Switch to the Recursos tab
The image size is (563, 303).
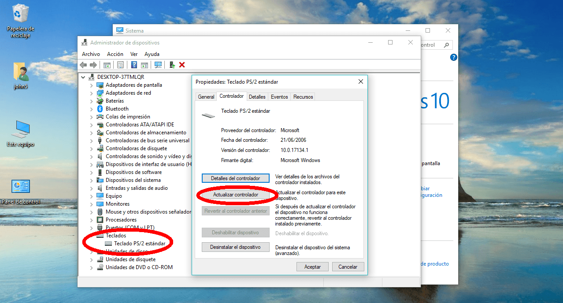[x=303, y=97]
